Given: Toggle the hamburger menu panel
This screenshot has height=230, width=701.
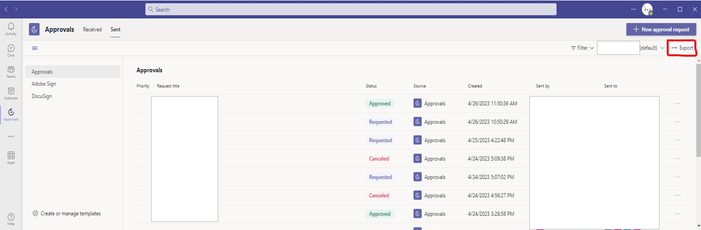Looking at the screenshot, I should point(35,48).
